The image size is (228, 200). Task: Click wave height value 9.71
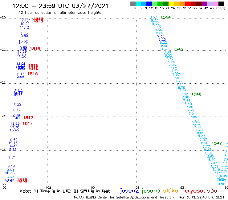(12, 157)
